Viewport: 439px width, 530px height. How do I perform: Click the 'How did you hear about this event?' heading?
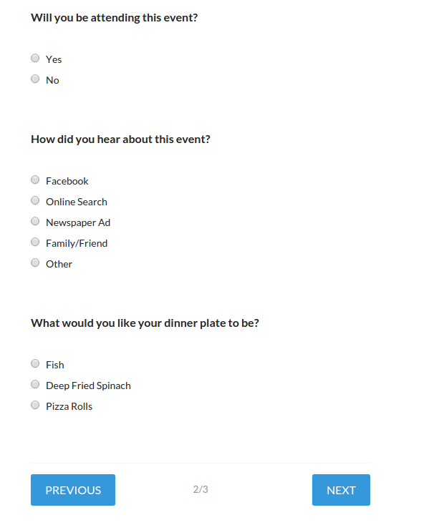tap(120, 139)
